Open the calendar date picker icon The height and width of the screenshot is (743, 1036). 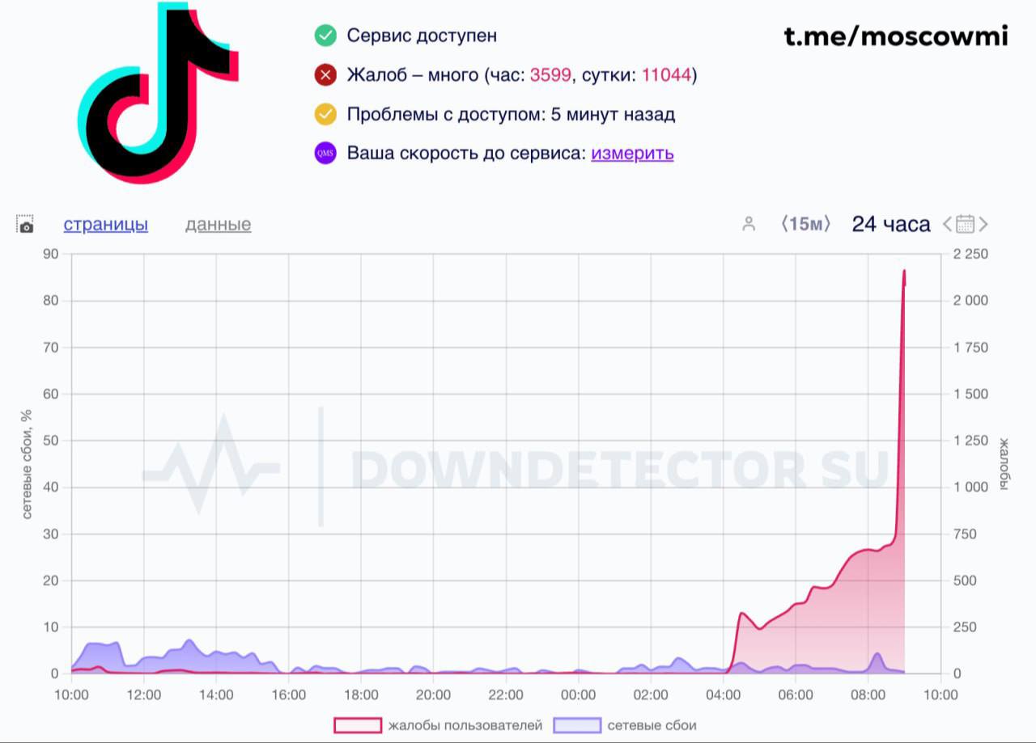coord(965,224)
